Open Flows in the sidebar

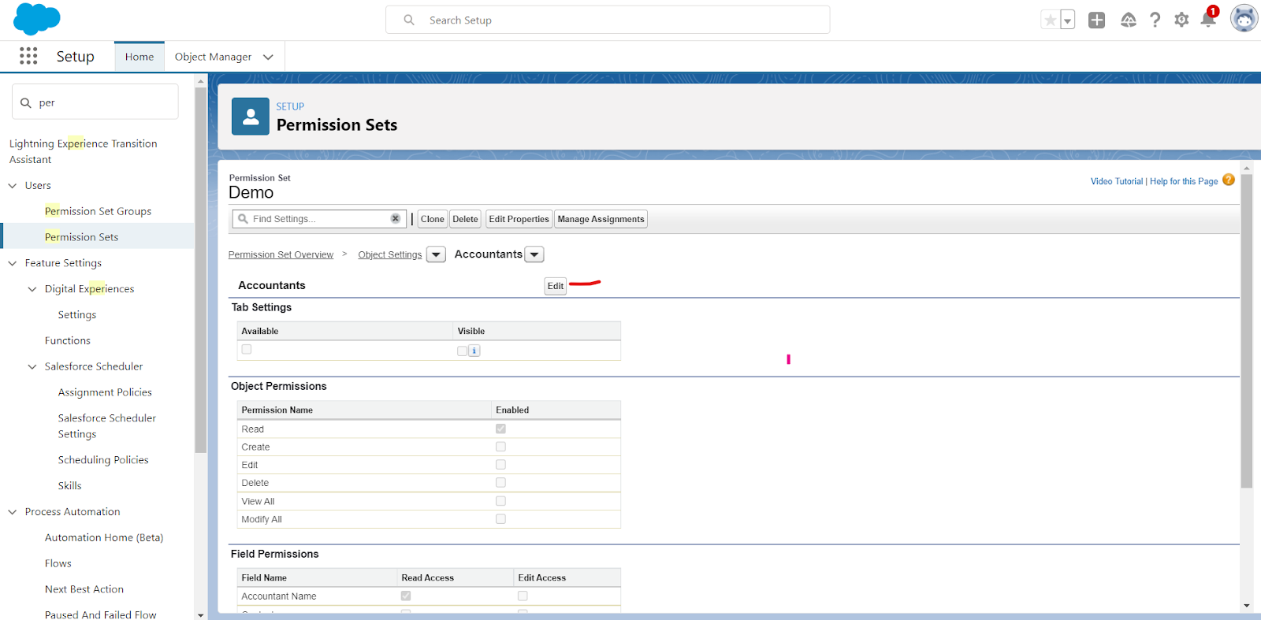[x=58, y=563]
